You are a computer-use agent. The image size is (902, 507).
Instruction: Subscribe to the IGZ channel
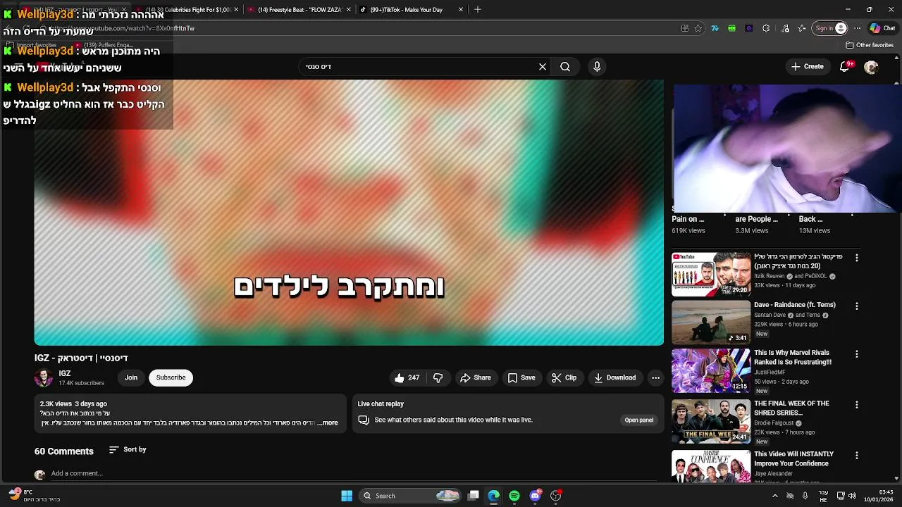(x=171, y=377)
